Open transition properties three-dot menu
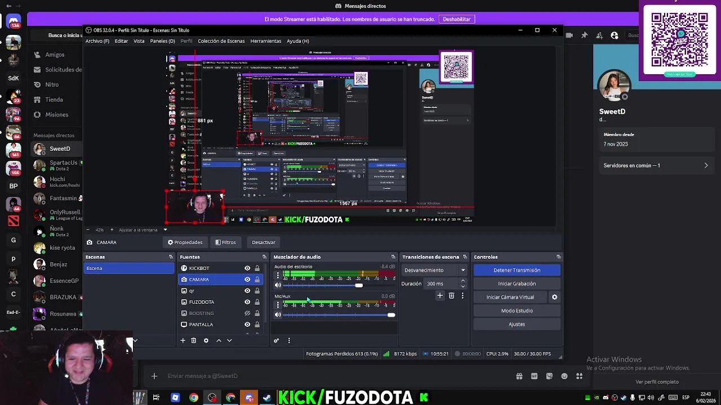This screenshot has width=721, height=405. tap(462, 295)
